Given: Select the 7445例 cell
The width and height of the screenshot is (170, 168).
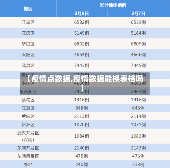Looking at the screenshot, I should (138, 65).
